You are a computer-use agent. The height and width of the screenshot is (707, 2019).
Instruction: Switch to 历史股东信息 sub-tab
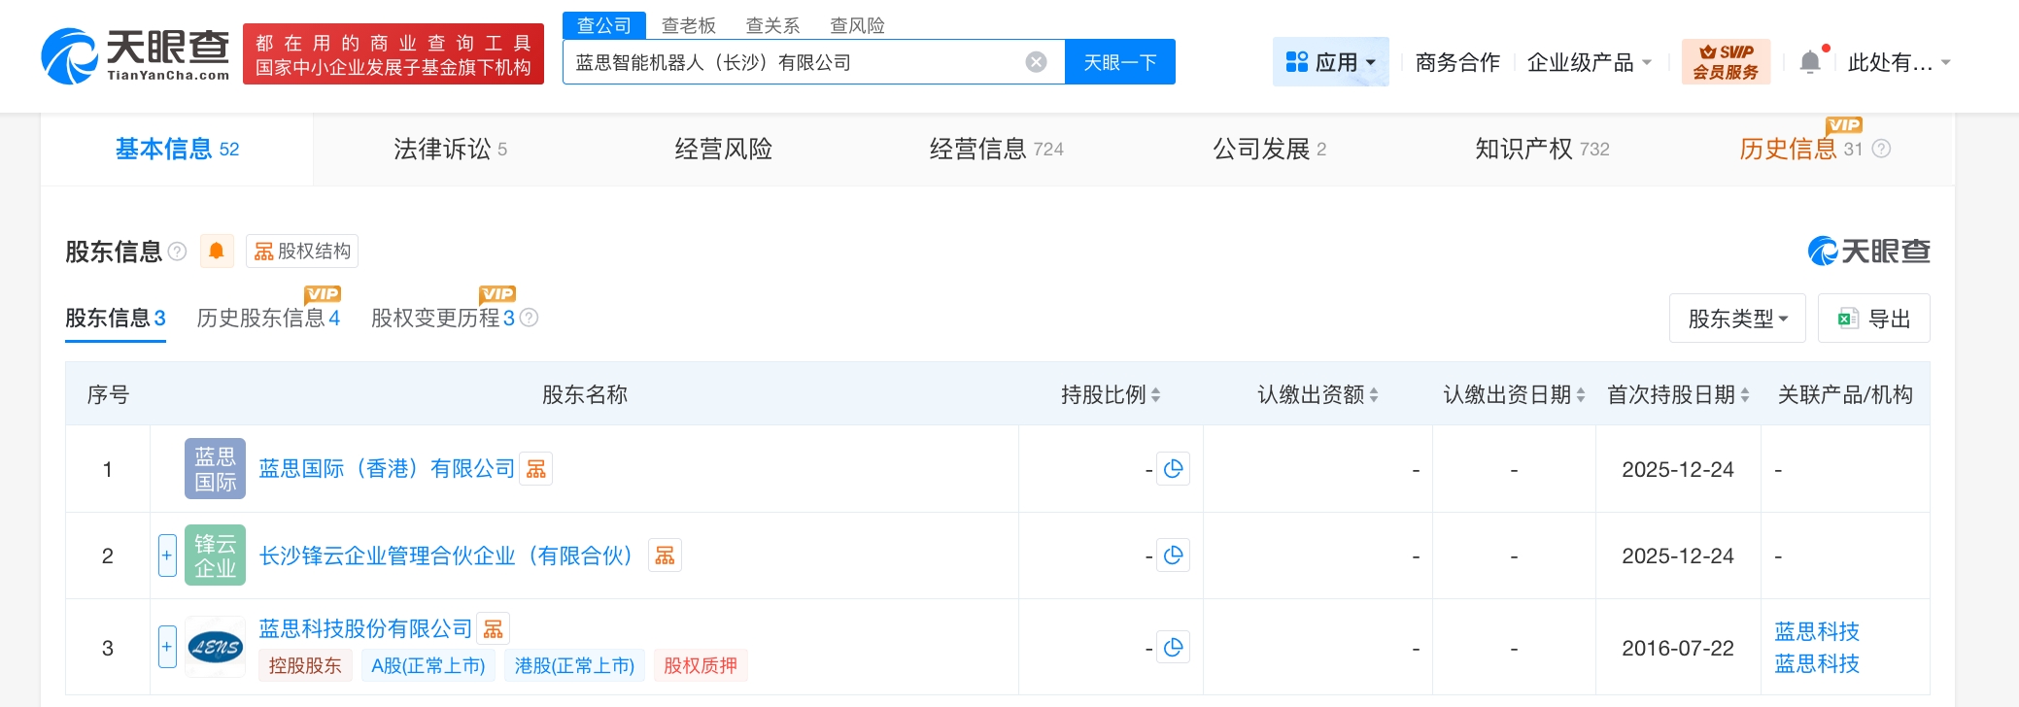267,319
